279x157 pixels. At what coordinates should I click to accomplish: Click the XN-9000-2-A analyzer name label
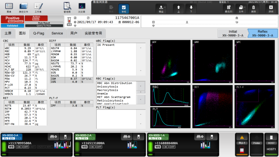83,135
